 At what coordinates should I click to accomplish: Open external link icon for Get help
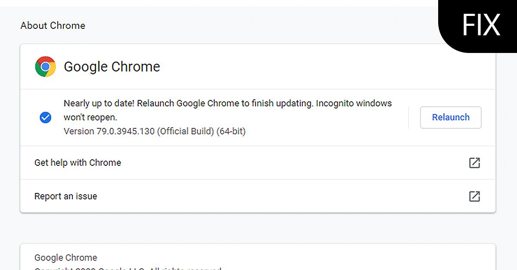[x=474, y=163]
